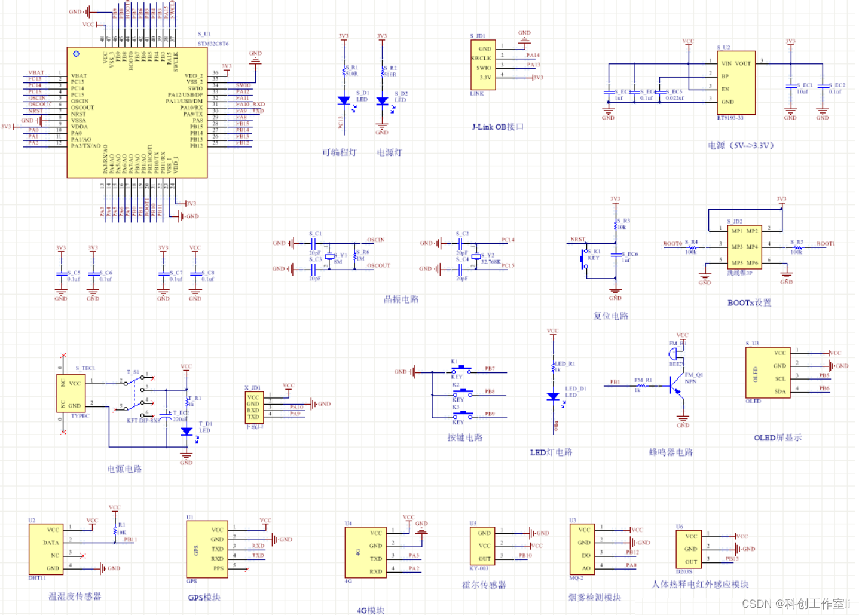Click the 'J-Link OB接口' label
The height and width of the screenshot is (615, 859).
(498, 127)
